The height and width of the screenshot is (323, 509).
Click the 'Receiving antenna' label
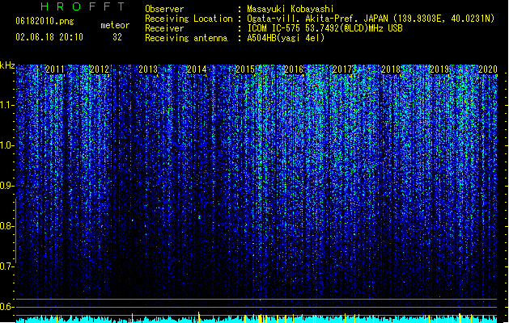186,38
